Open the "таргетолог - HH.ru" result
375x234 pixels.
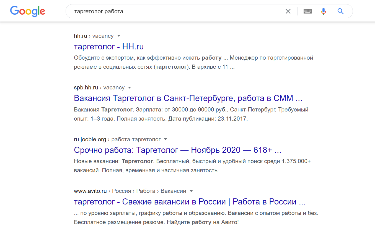[109, 47]
